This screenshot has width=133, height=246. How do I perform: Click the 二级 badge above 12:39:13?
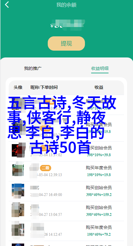(46, 168)
